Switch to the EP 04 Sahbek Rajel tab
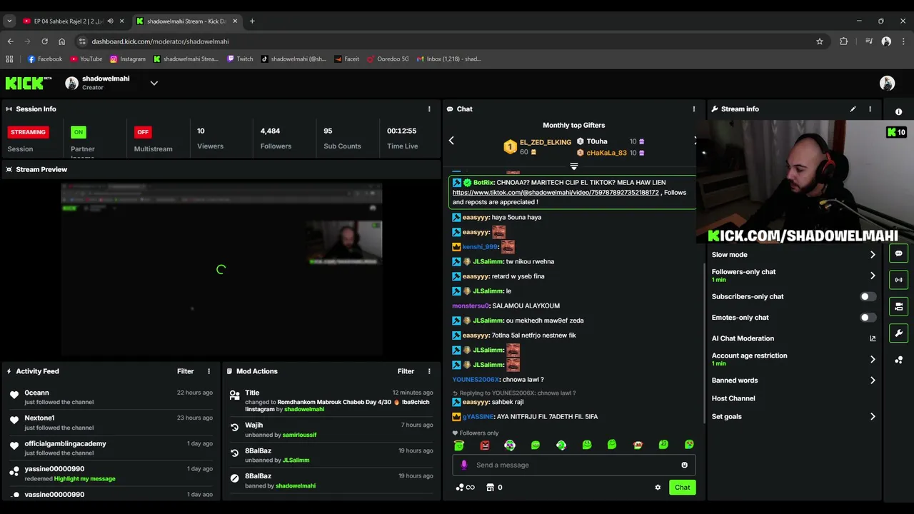This screenshot has width=914, height=514. coord(69,21)
